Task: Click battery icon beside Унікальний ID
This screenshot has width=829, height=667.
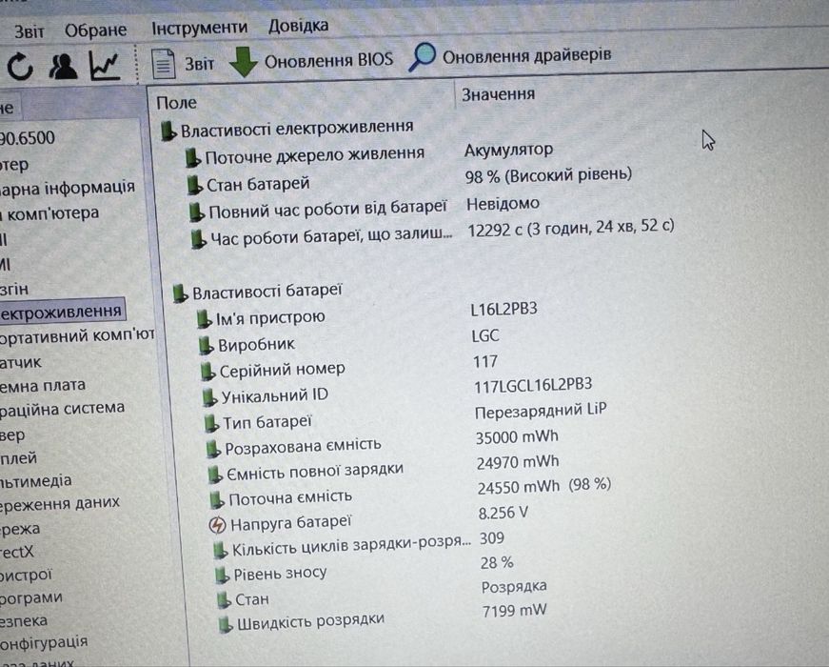Action: 209,397
